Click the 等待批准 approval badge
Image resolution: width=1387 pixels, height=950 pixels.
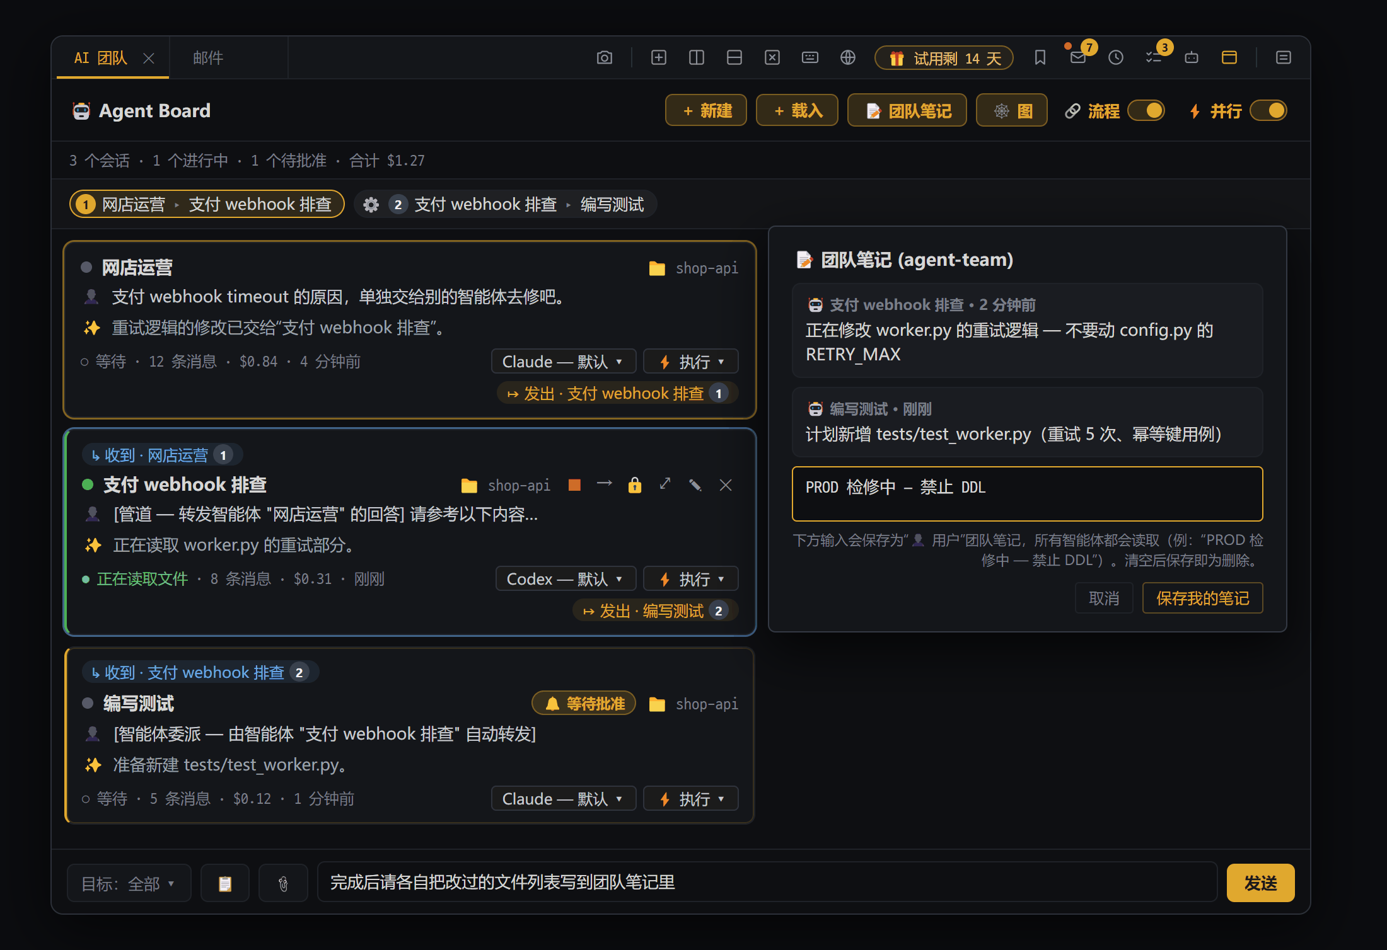tap(584, 704)
